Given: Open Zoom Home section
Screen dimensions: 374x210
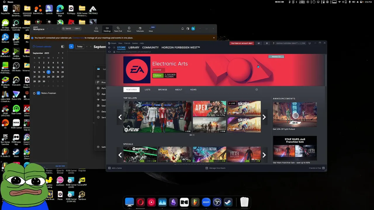Looking at the screenshot, I should click(x=96, y=29).
